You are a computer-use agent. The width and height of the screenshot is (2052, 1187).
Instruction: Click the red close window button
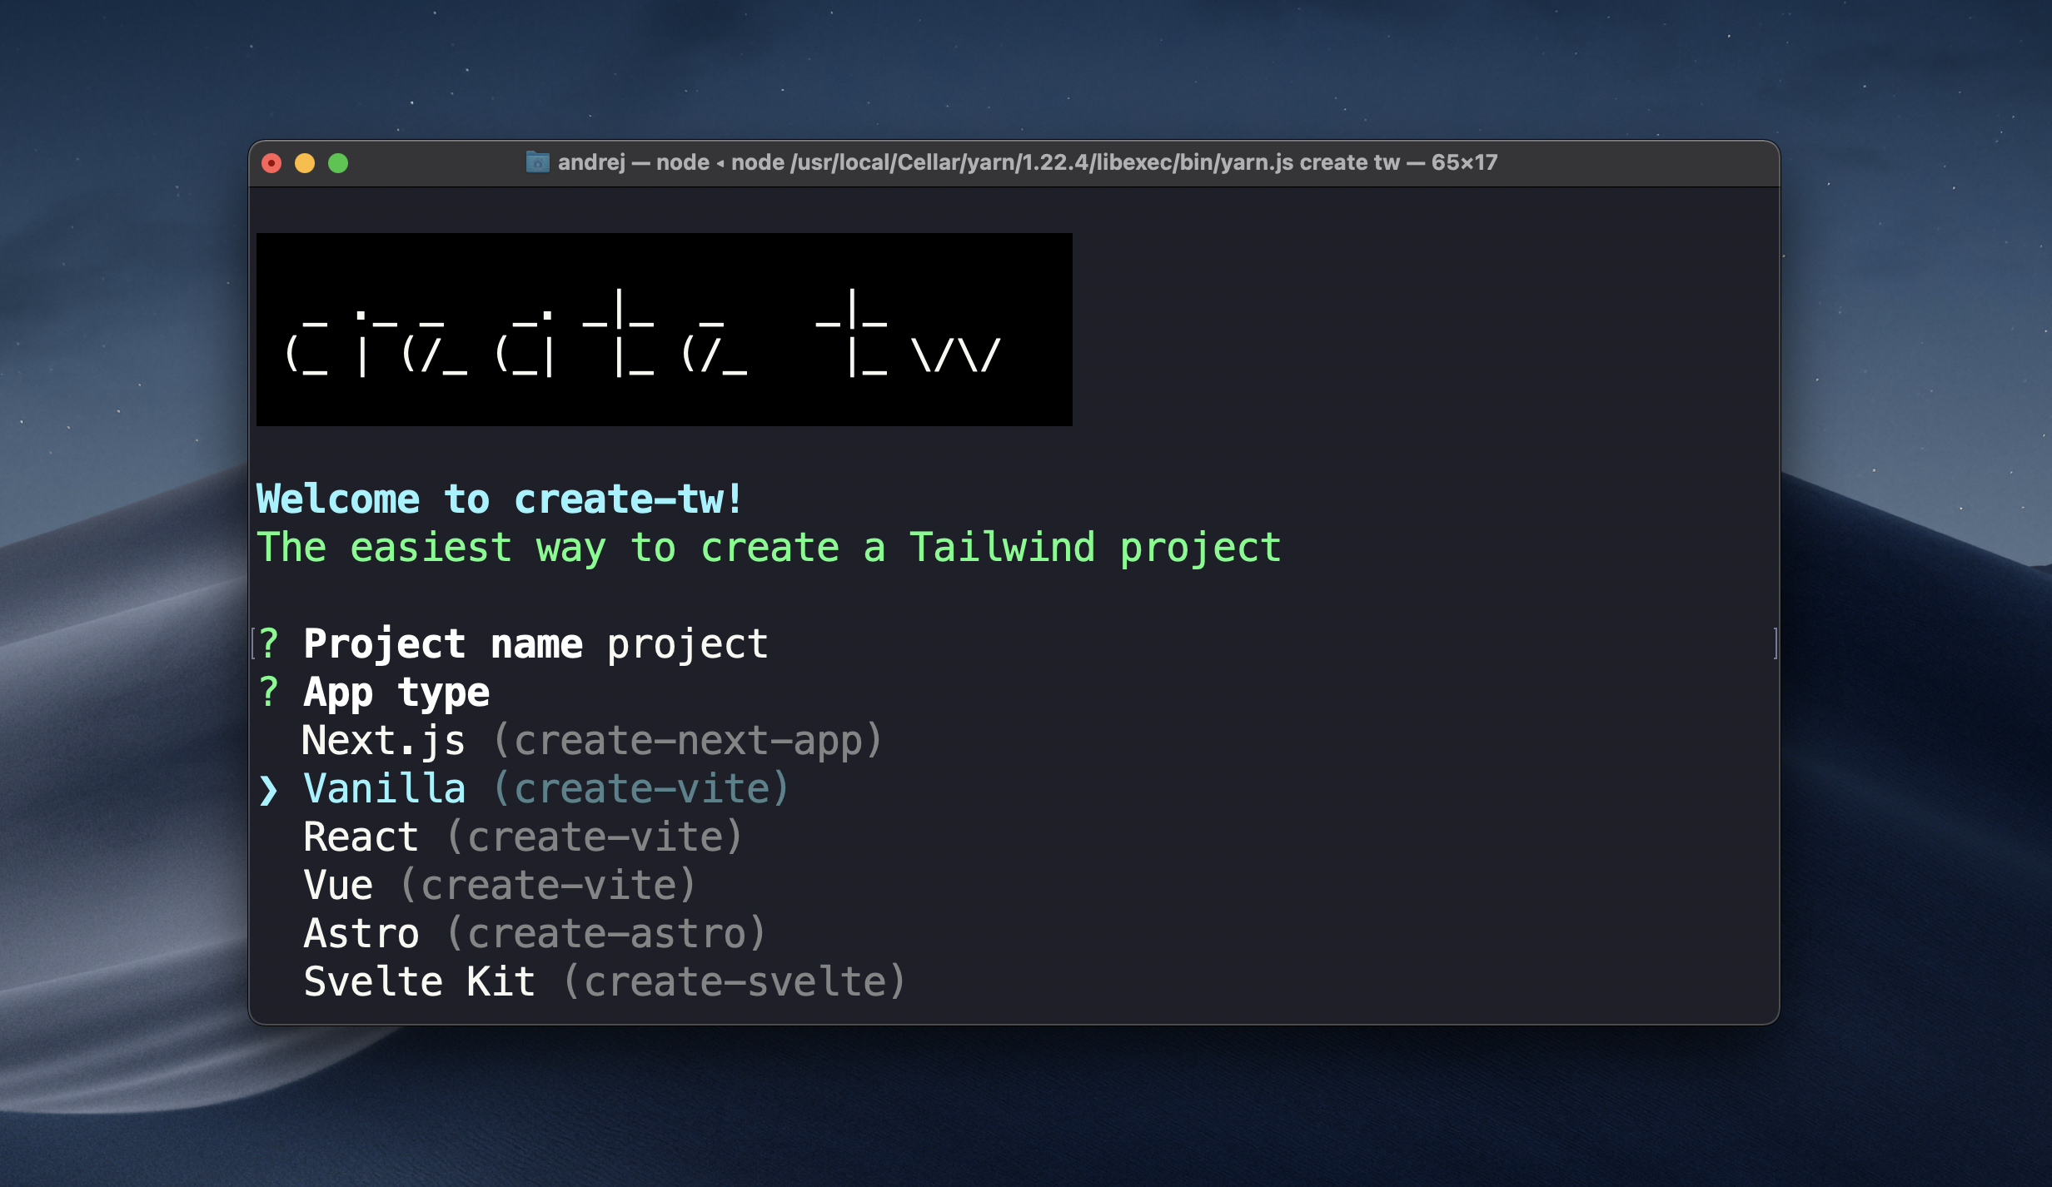pyautogui.click(x=271, y=163)
